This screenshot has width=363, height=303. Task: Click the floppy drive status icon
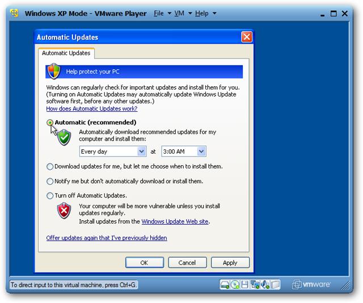244,285
